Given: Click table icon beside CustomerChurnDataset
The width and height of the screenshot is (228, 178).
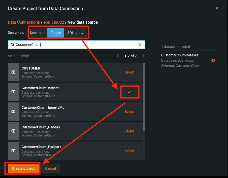Looking at the screenshot, I should click(13, 92).
